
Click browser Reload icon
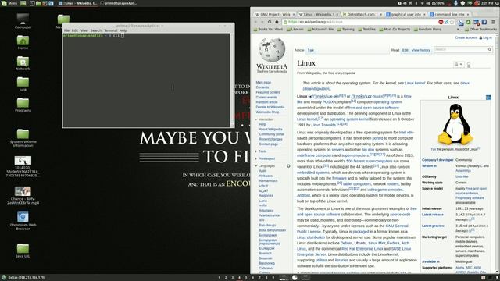(270, 22)
